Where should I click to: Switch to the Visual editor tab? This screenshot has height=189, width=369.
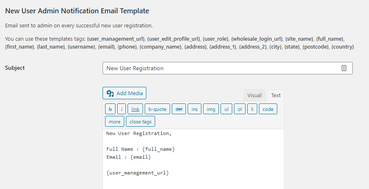[254, 96]
